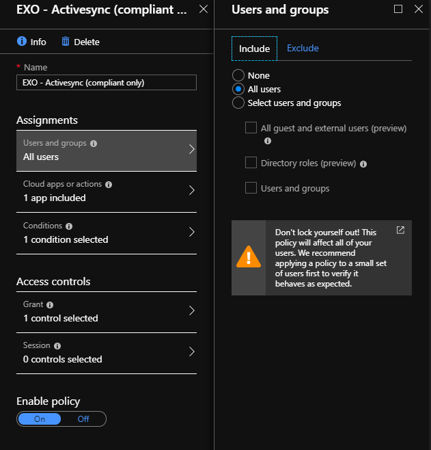This screenshot has height=450, width=431.
Task: Check All guest and external users checkbox
Action: click(251, 128)
